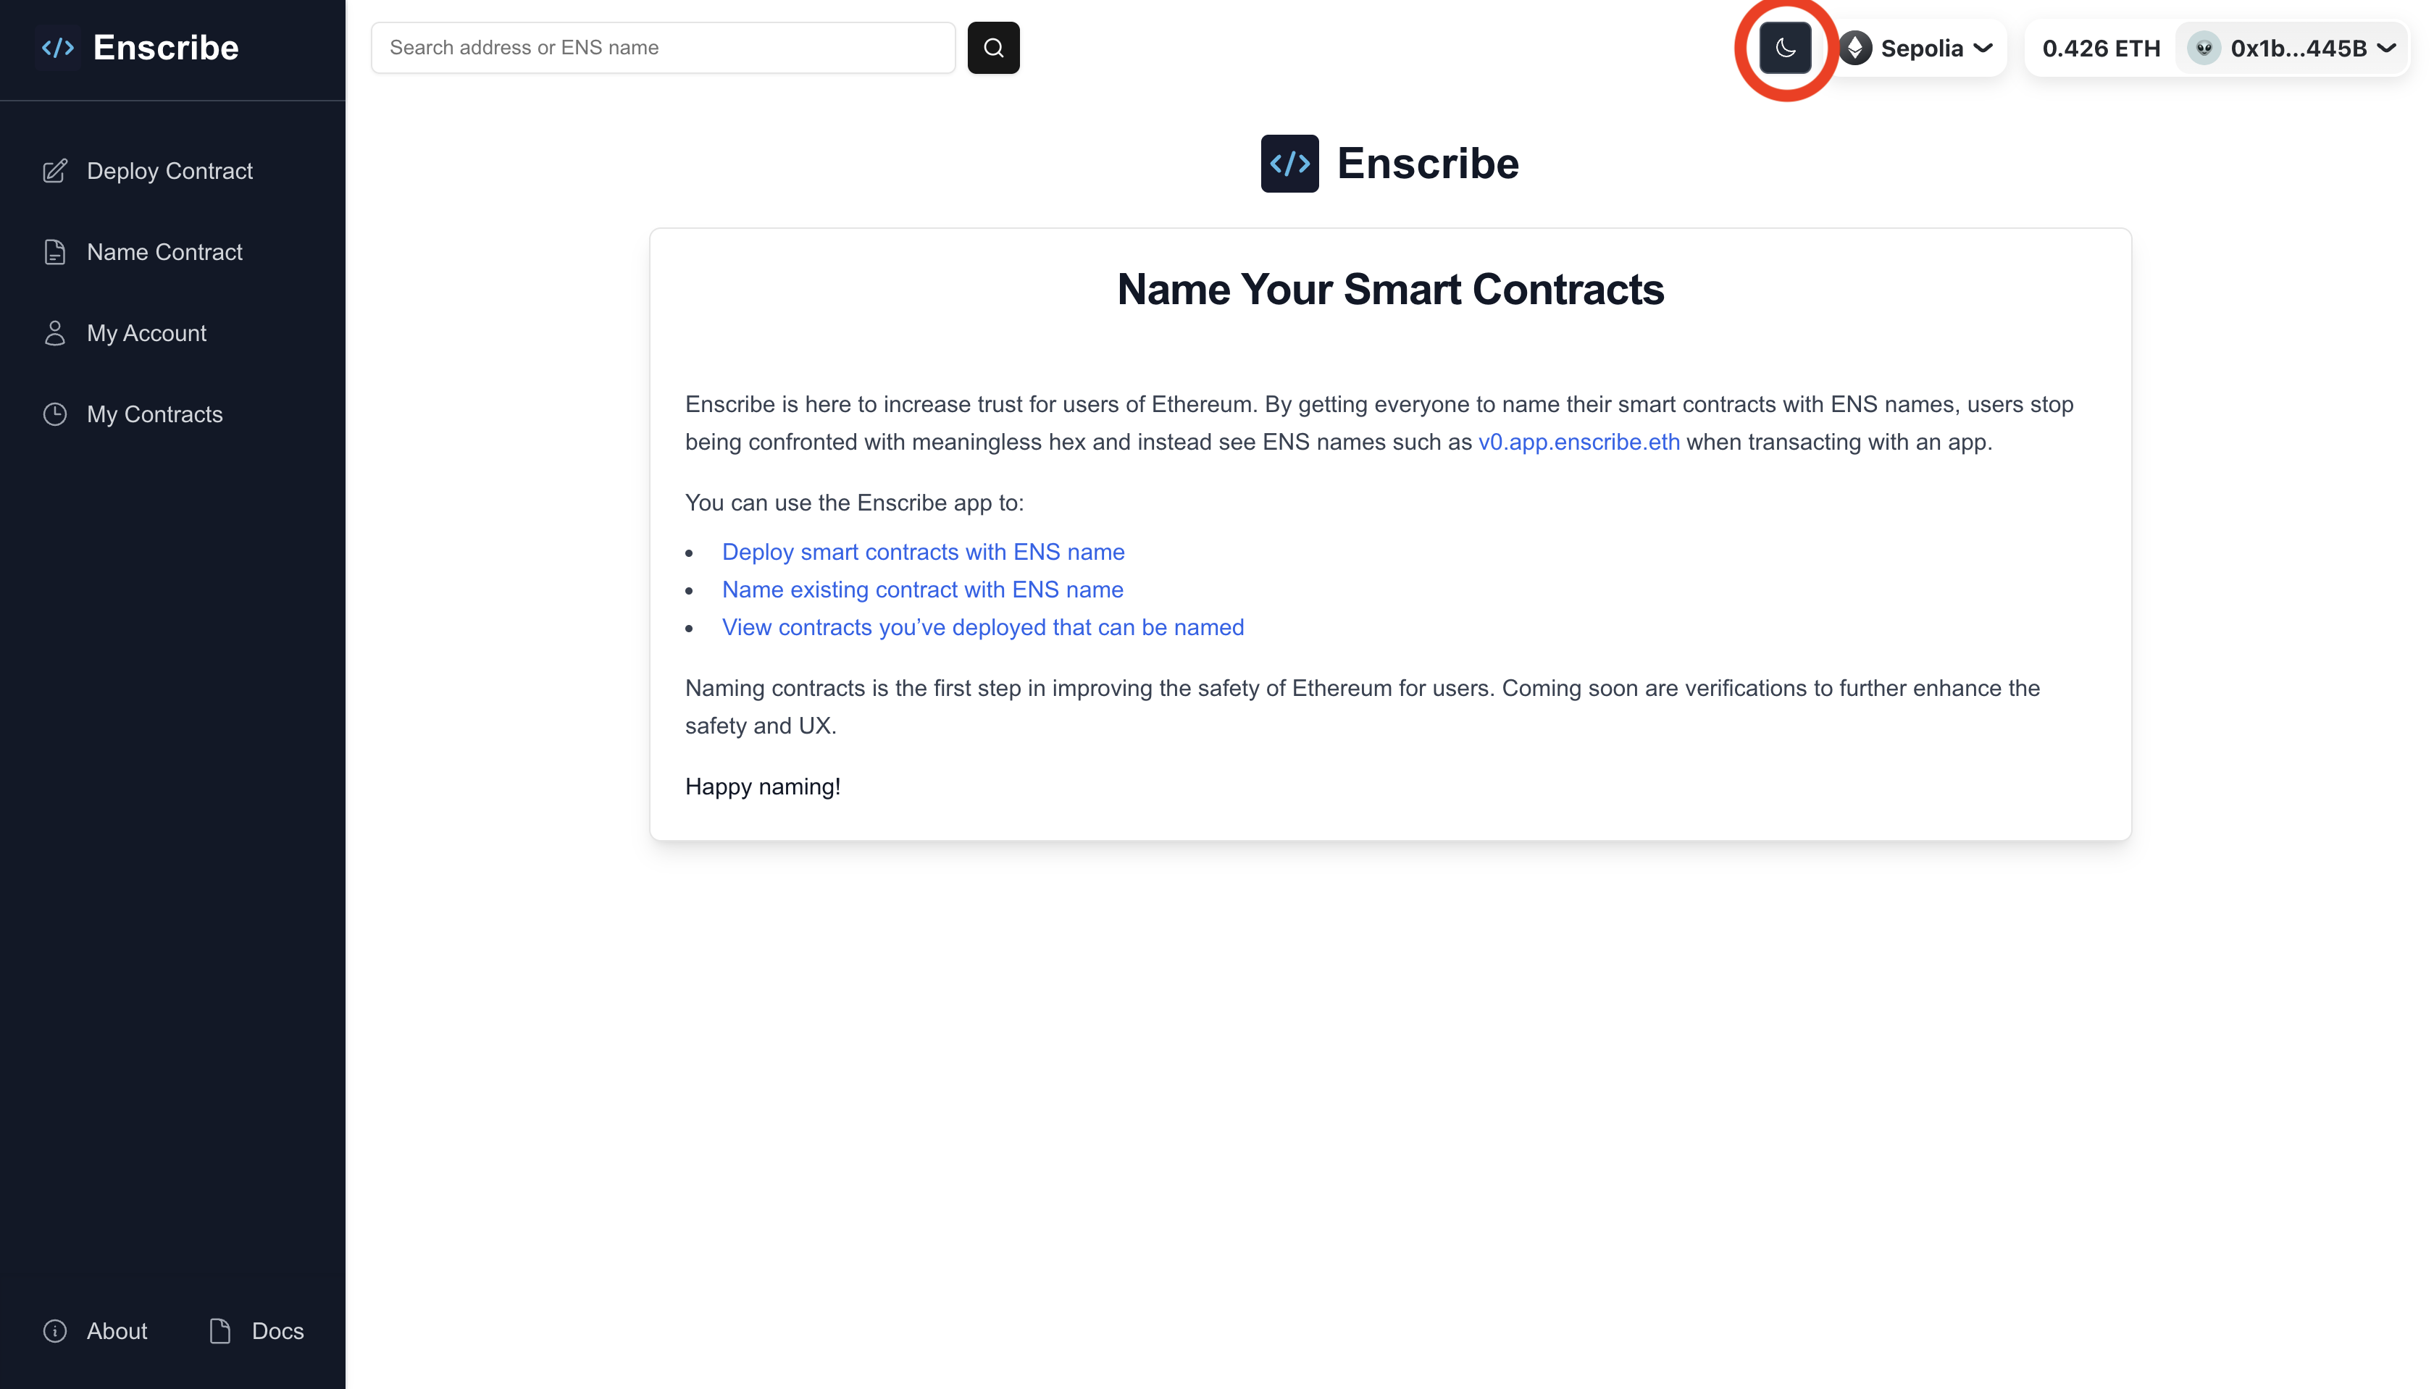Toggle dark mode with moon icon
This screenshot has height=1389, width=2434.
click(1785, 48)
